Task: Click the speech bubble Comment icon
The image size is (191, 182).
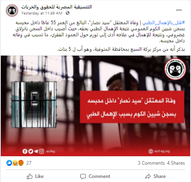Action: [x=83, y=176]
